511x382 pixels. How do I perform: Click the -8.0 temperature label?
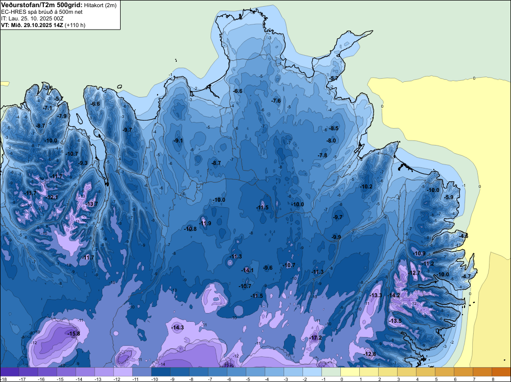[x=331, y=140]
